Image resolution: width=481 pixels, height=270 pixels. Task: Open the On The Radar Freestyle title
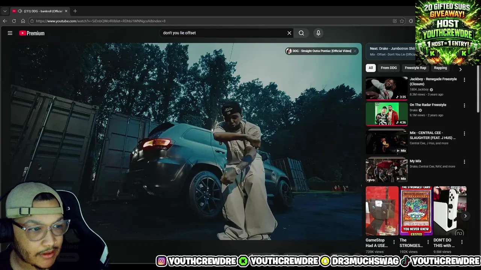click(428, 105)
